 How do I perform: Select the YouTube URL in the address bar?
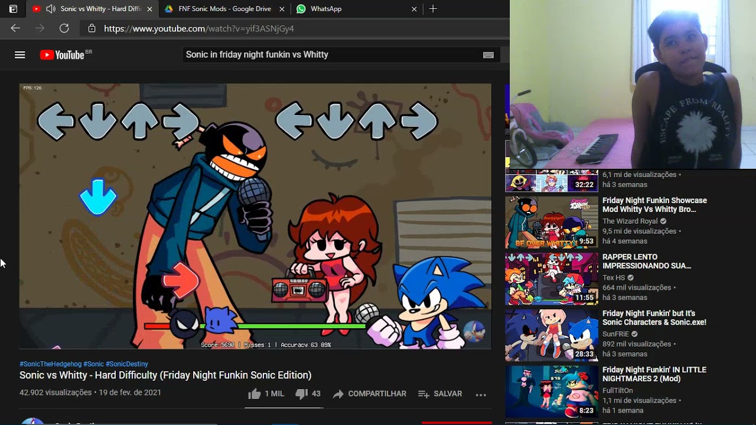point(199,28)
